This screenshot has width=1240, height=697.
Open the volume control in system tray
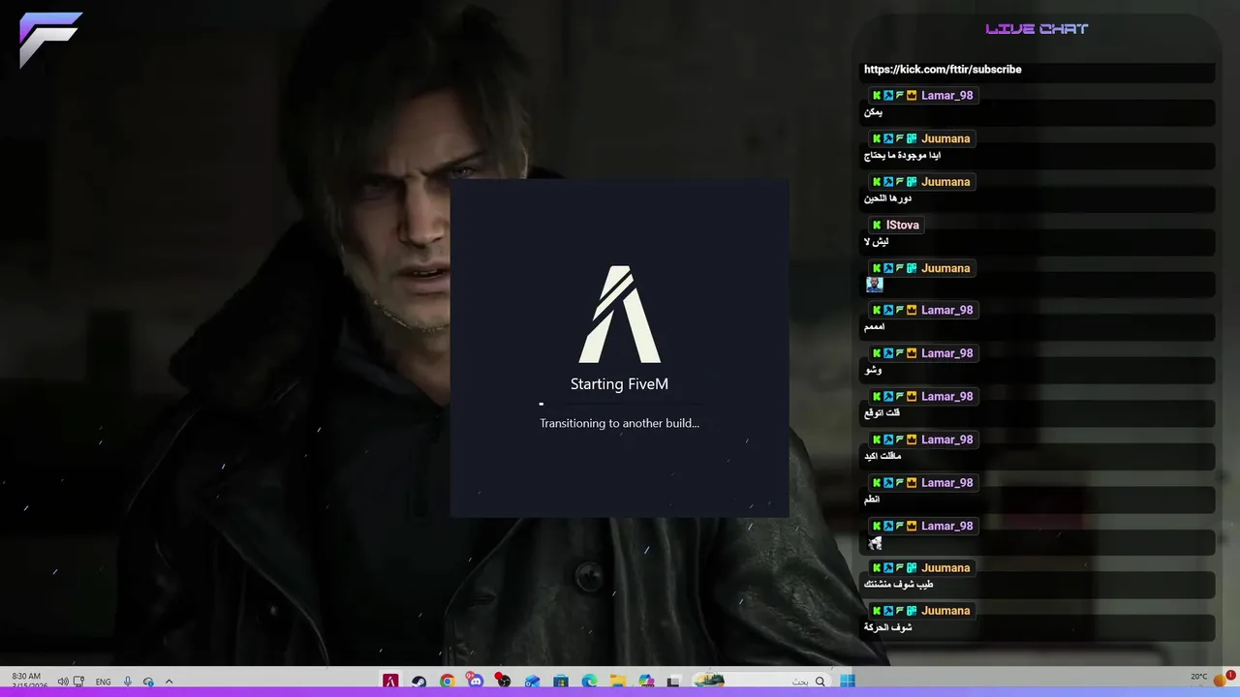tap(63, 682)
